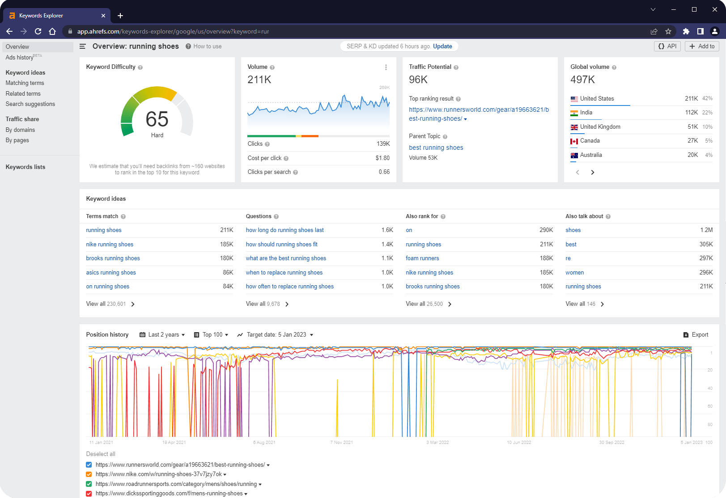726x498 pixels.
Task: Show Traffic Potential help icon
Action: point(456,68)
